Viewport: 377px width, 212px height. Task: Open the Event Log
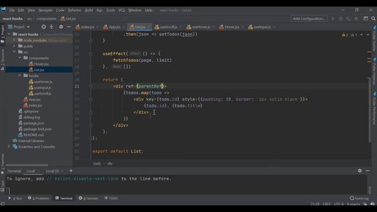click(x=359, y=198)
